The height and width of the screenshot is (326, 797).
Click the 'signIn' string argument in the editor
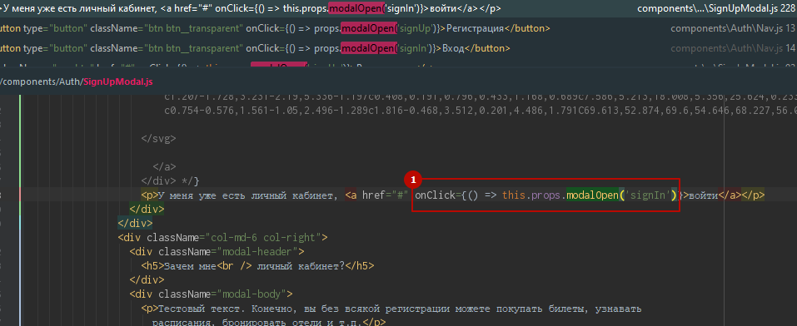click(648, 195)
